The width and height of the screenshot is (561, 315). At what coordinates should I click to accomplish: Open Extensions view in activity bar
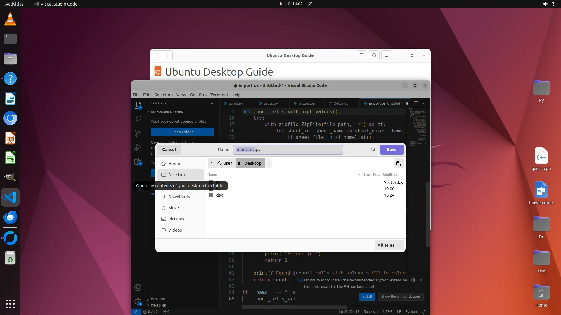(x=138, y=162)
